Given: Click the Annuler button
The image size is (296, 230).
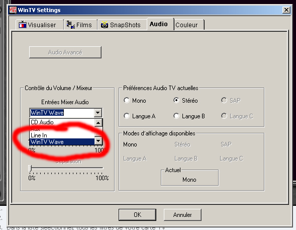Looking at the screenshot, I should 182,215.
